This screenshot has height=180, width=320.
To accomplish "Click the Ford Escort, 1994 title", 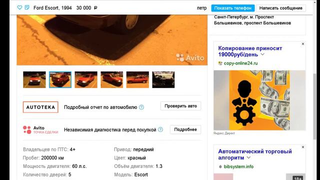I will pyautogui.click(x=52, y=8).
